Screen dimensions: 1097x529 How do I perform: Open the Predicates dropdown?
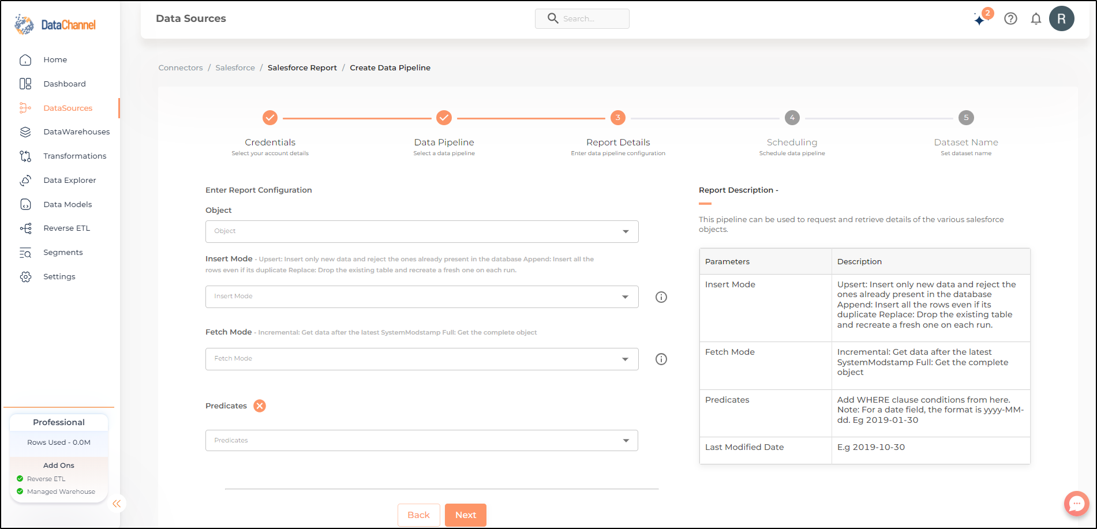pyautogui.click(x=422, y=440)
